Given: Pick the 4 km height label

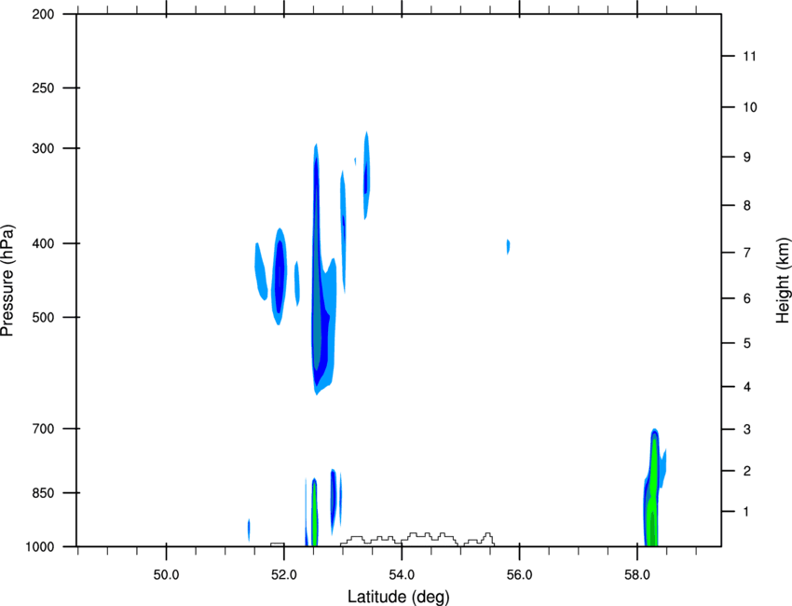Looking at the screenshot, I should (x=747, y=387).
